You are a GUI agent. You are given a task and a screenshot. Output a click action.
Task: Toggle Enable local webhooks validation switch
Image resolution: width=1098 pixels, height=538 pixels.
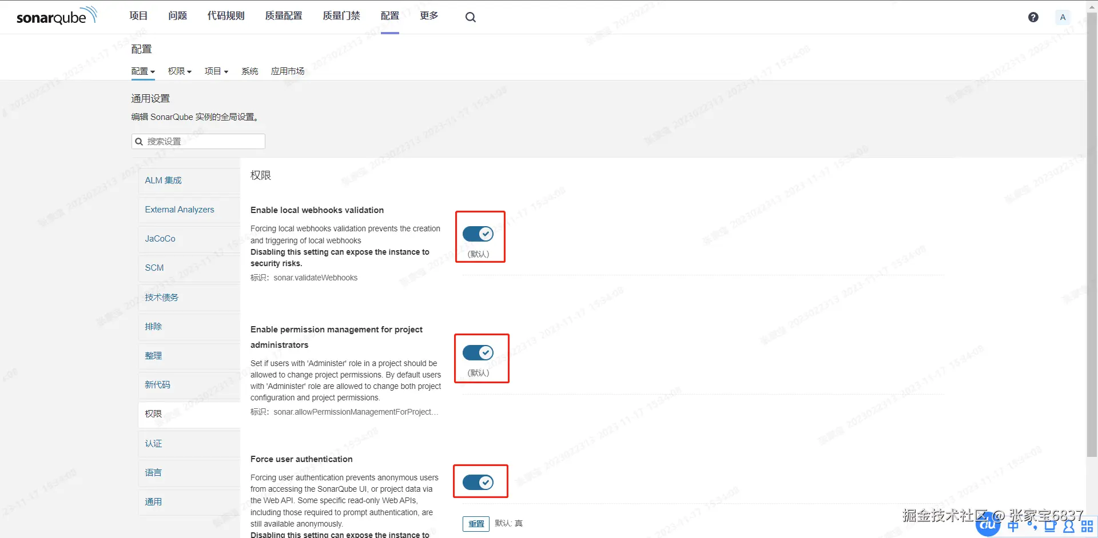(x=478, y=234)
